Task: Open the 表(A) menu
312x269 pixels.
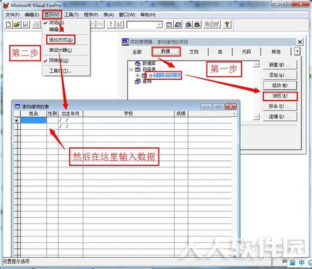Action: [x=109, y=15]
